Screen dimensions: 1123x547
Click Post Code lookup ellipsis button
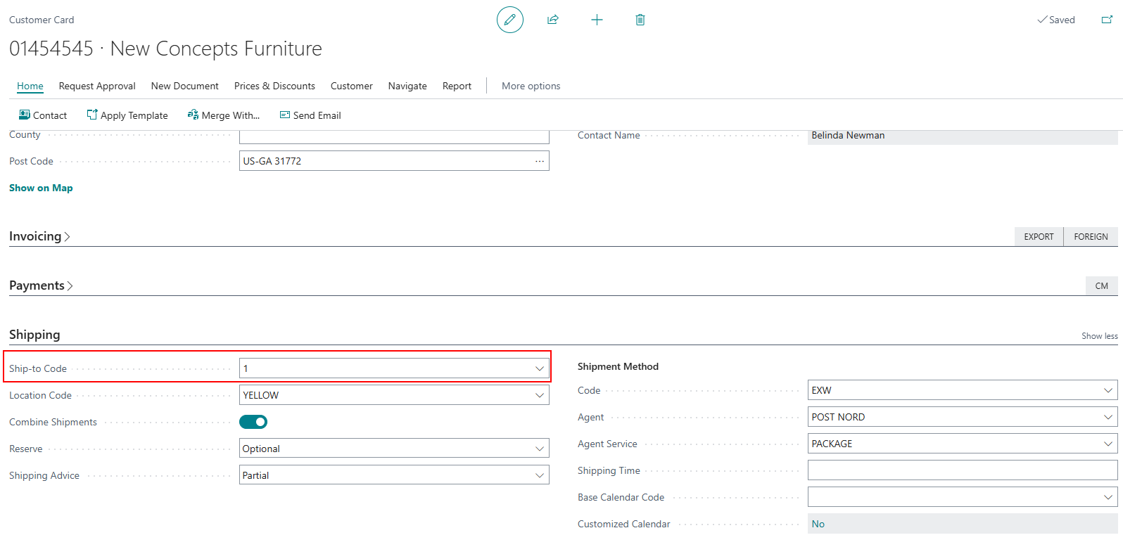pos(540,161)
